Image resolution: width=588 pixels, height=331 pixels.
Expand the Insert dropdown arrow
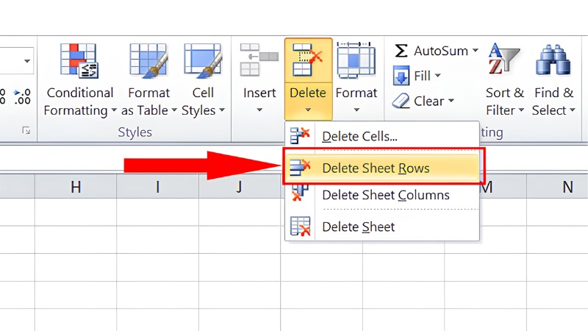[x=259, y=110]
